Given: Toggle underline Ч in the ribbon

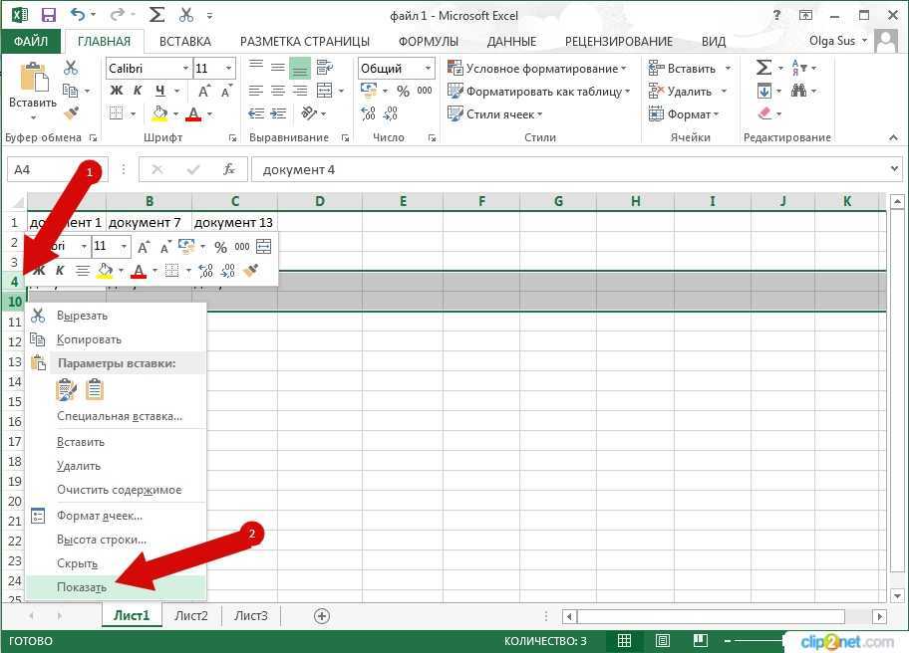Looking at the screenshot, I should click(160, 91).
